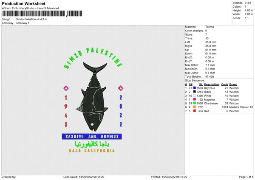The width and height of the screenshot is (255, 180).
Task: Click the 'Madeira Classic 40' brand text
Action: point(241,107)
